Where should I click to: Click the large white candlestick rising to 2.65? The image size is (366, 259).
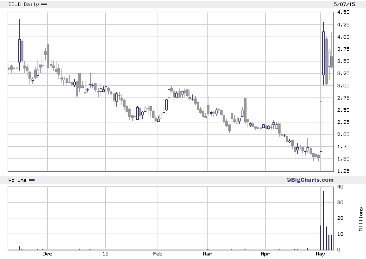coord(321,126)
